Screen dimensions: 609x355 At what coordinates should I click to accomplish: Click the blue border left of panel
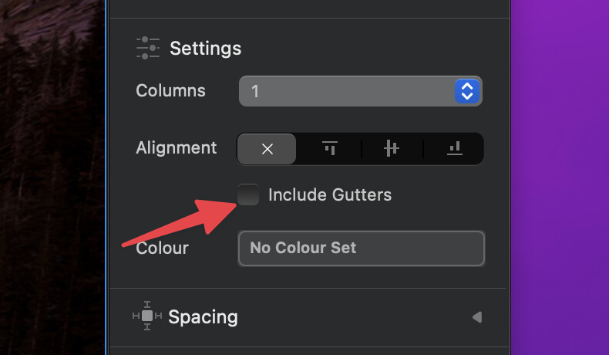tap(106, 177)
